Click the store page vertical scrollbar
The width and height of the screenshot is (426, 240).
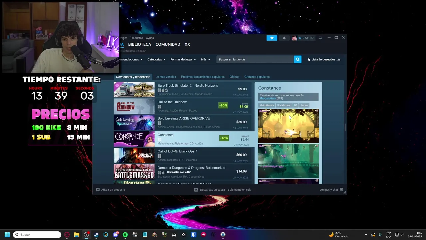(x=345, y=128)
